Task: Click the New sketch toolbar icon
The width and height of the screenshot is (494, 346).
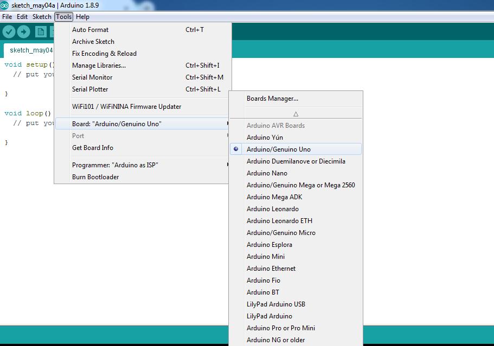Action: (x=41, y=32)
